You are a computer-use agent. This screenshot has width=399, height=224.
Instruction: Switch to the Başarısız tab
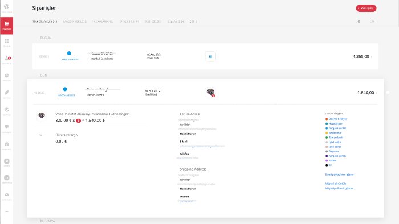coord(176,22)
